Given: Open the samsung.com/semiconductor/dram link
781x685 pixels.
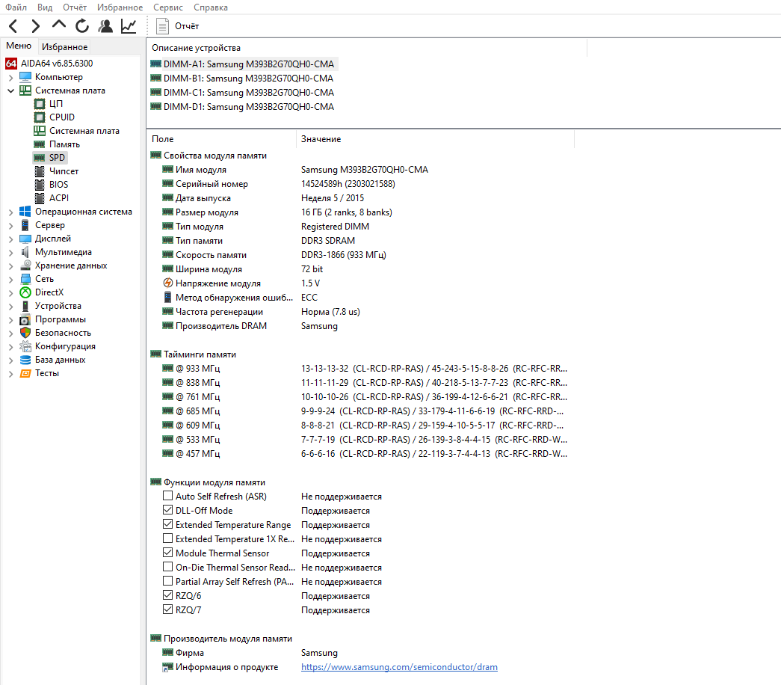Looking at the screenshot, I should coord(399,667).
